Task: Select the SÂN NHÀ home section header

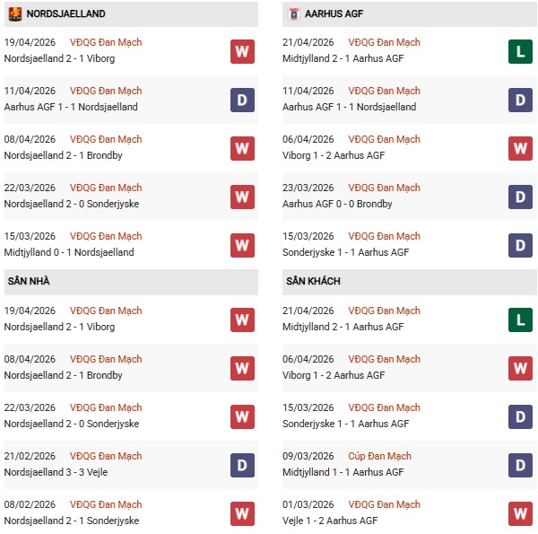Action: coord(29,282)
